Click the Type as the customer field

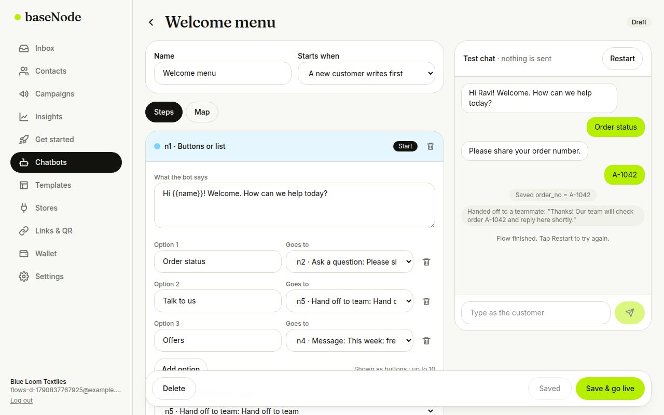[536, 313]
